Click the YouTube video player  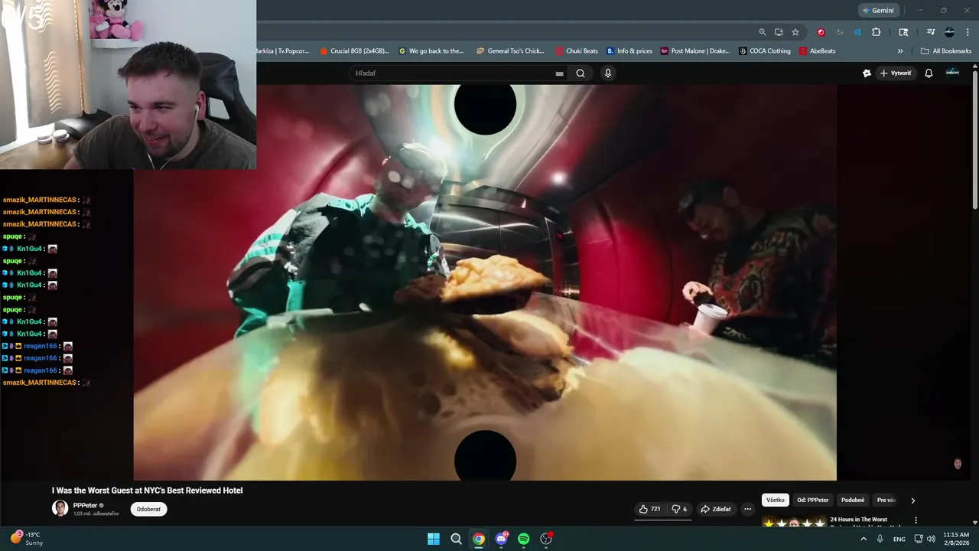(x=485, y=282)
